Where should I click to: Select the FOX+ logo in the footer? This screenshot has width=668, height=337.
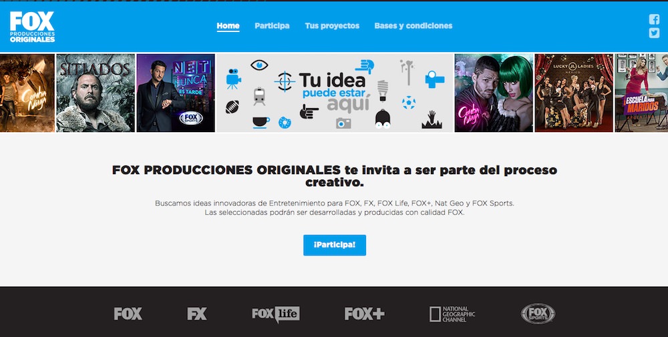point(364,314)
